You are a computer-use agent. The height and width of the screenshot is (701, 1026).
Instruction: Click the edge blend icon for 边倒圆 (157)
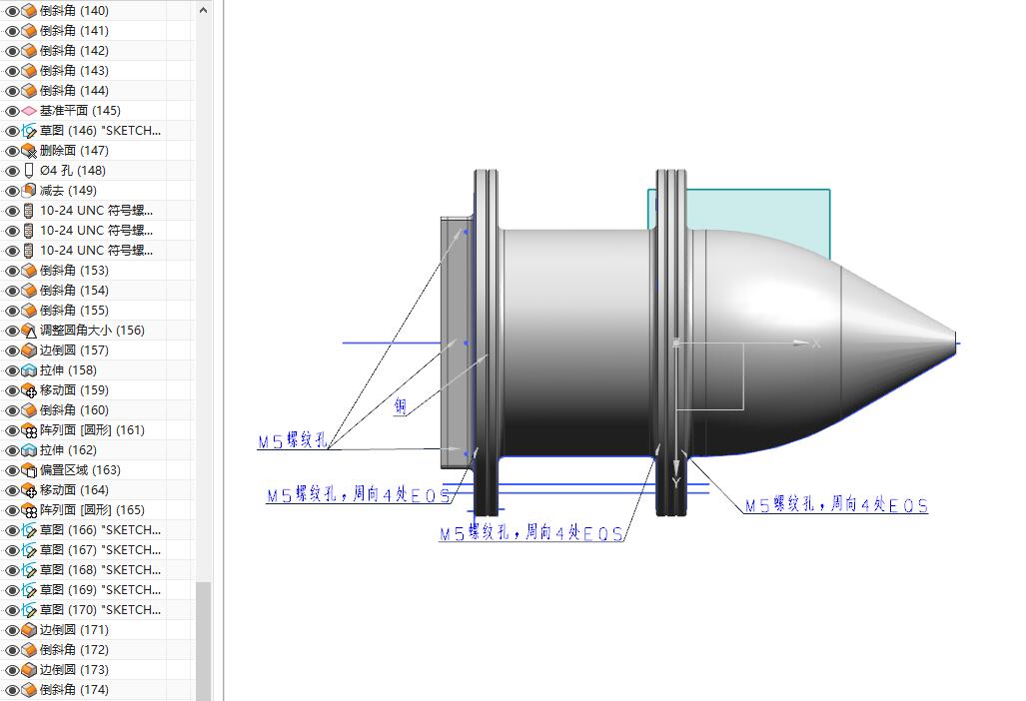(29, 350)
